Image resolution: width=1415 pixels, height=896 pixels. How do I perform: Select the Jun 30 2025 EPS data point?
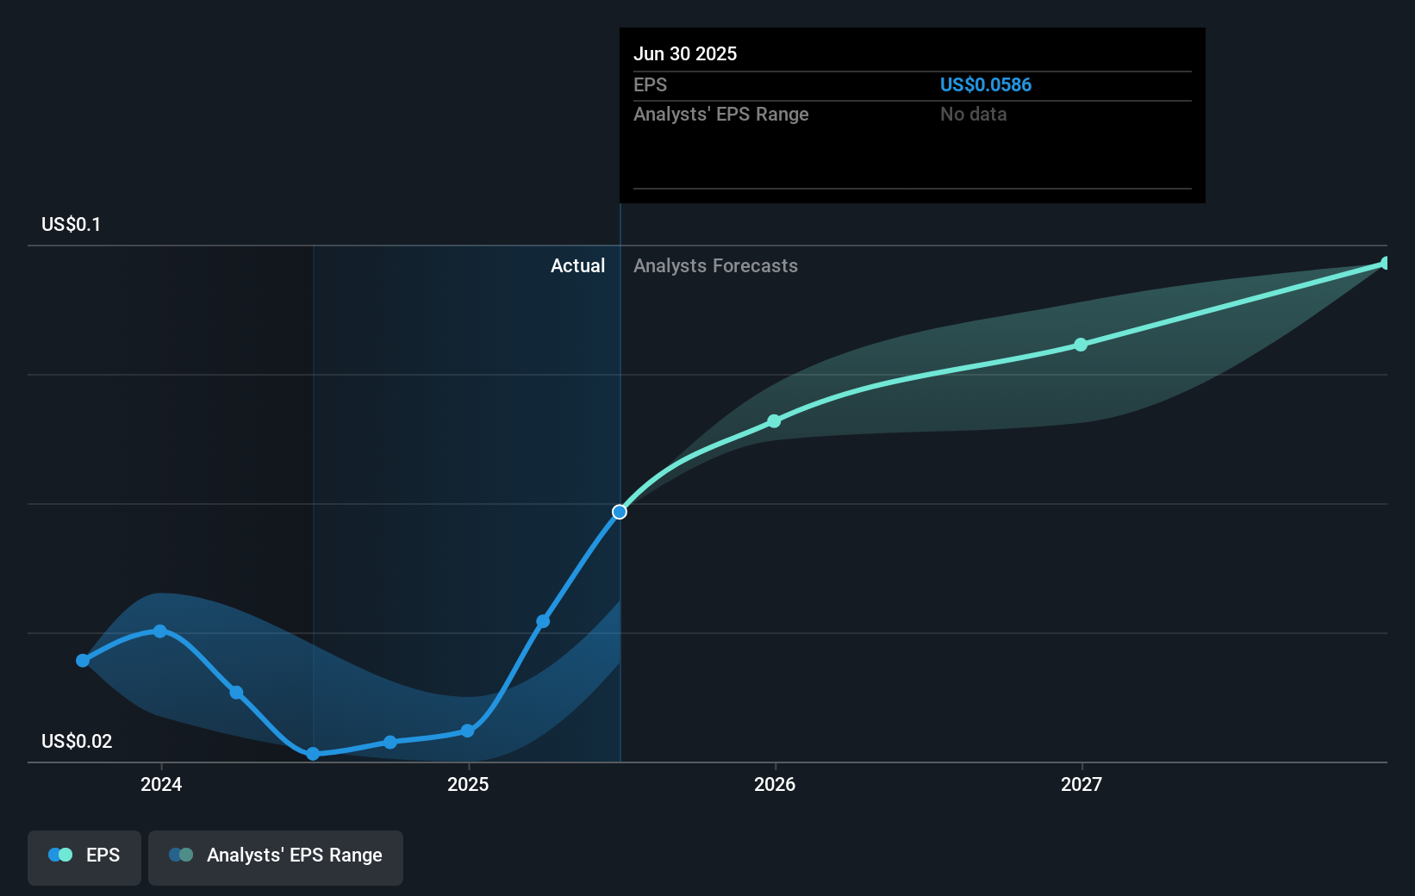[x=620, y=512]
